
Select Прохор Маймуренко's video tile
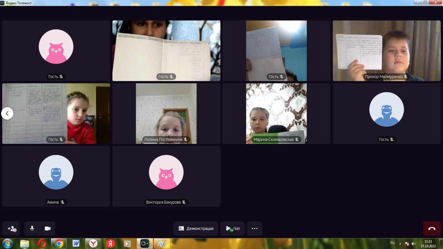pos(387,51)
